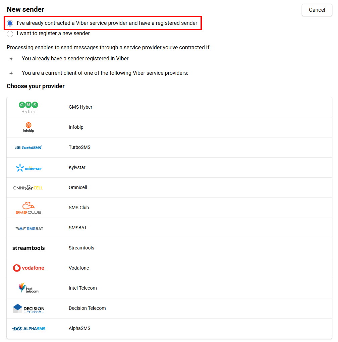The height and width of the screenshot is (342, 338).
Task: Select 'I want to register a new sender'
Action: pos(10,34)
